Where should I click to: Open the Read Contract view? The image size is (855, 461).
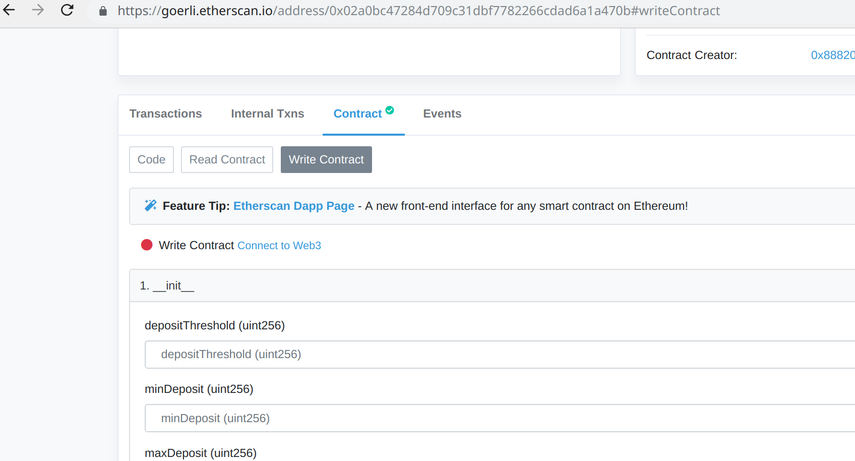click(227, 159)
